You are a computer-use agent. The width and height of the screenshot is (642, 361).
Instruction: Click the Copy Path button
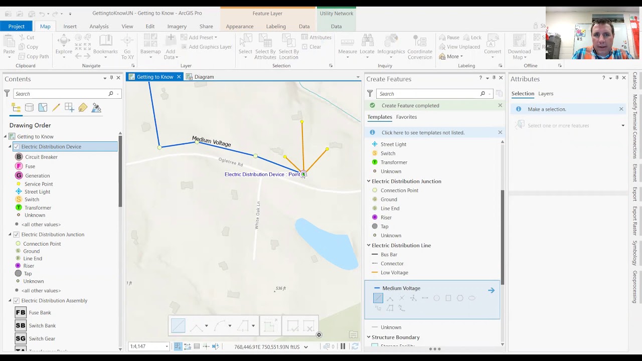coord(34,57)
